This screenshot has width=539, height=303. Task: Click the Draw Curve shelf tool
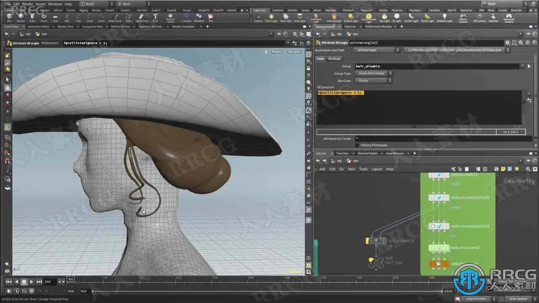tap(115, 18)
